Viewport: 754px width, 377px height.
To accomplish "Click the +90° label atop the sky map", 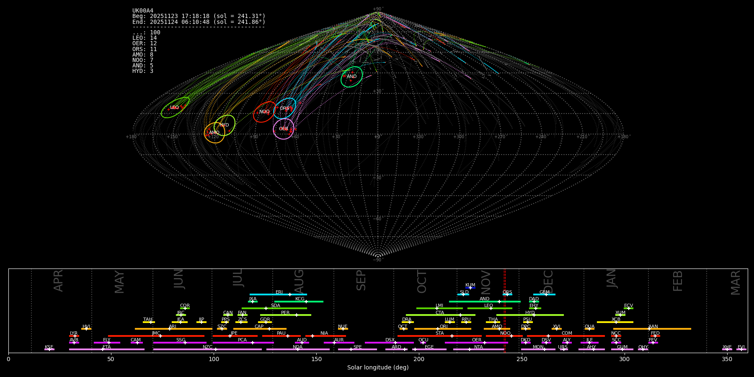I will pyautogui.click(x=378, y=9).
